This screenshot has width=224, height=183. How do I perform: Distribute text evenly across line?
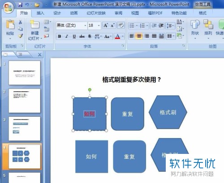point(161,36)
